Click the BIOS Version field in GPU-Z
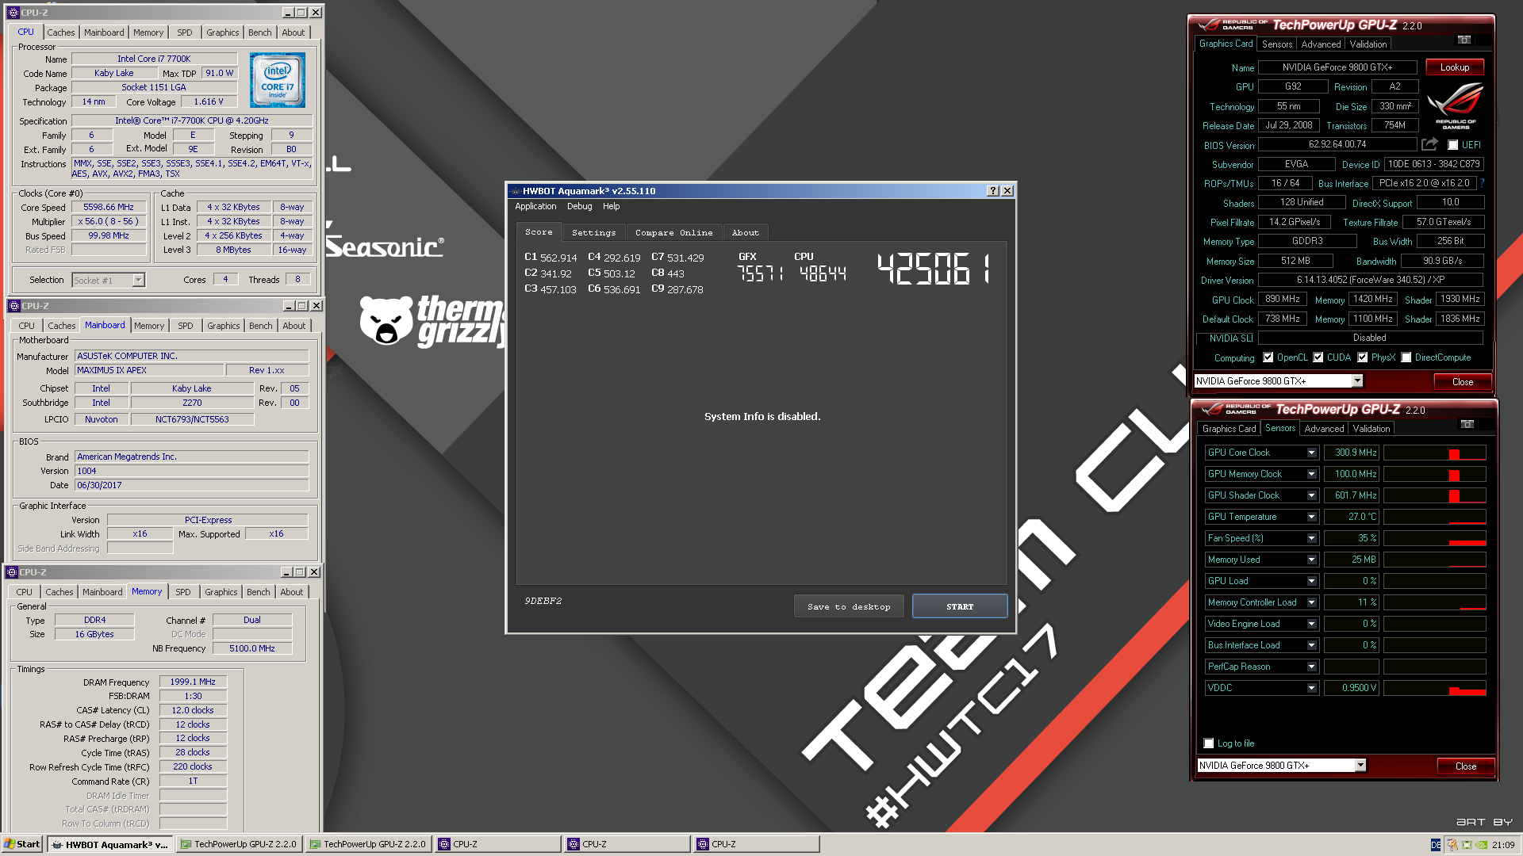Screen dimensions: 1523x856 (1337, 144)
